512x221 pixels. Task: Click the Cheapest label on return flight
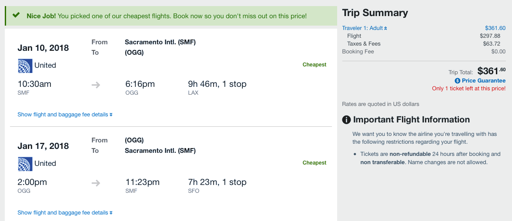(x=314, y=163)
